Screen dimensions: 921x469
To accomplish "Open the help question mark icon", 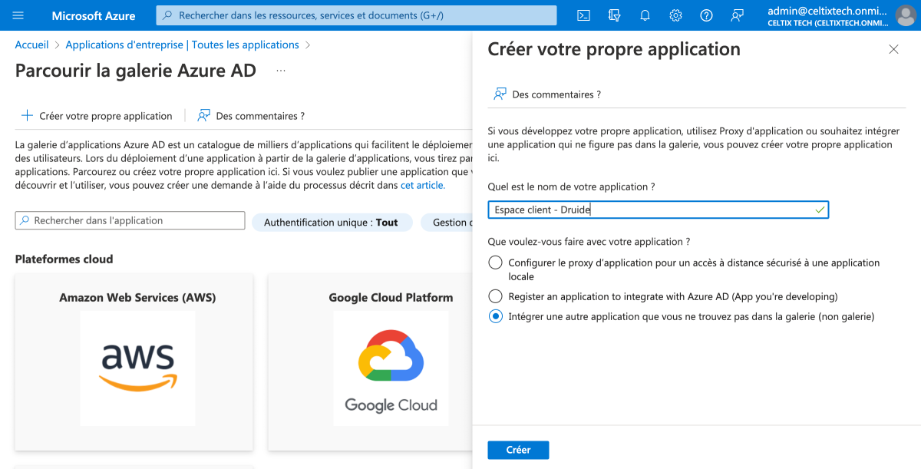I will click(706, 15).
